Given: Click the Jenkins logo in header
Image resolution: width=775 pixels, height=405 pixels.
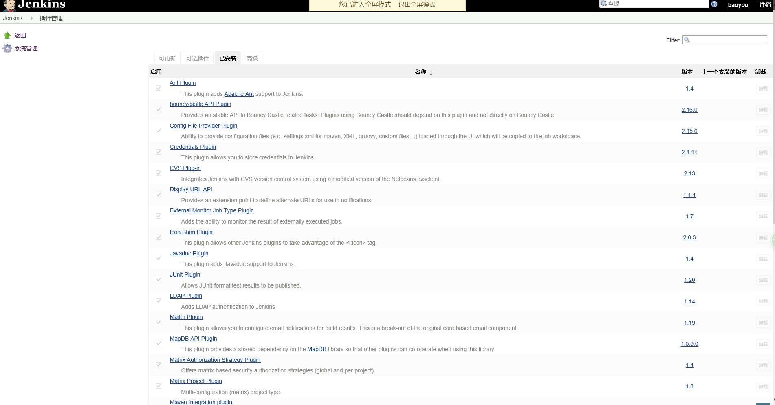Looking at the screenshot, I should (34, 5).
